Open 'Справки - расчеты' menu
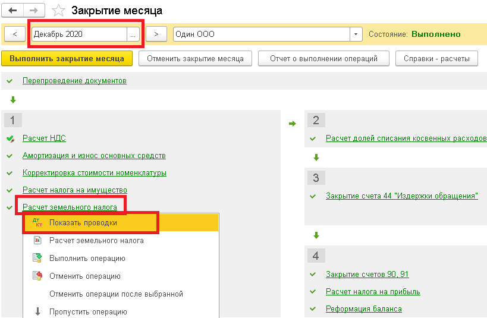 tap(436, 58)
